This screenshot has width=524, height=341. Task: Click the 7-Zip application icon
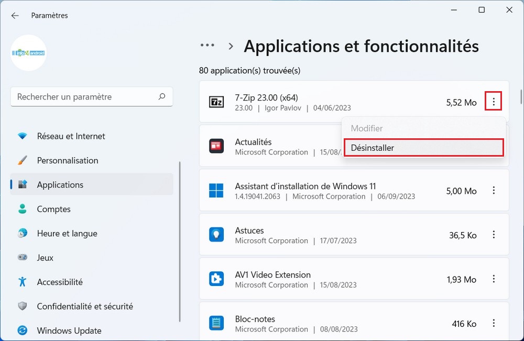(x=216, y=102)
